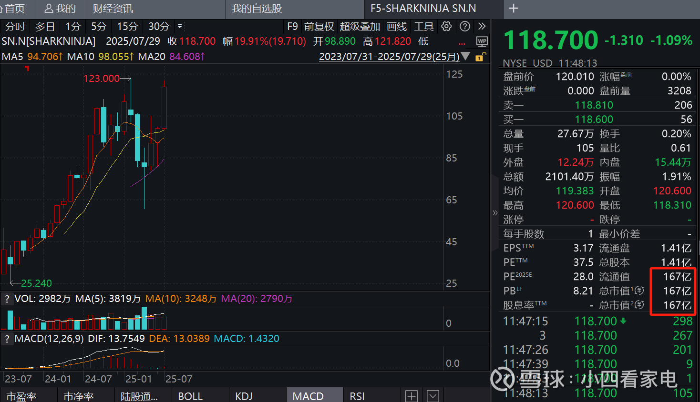
Task: Show the 市盈率 indicator
Action: pyautogui.click(x=21, y=396)
